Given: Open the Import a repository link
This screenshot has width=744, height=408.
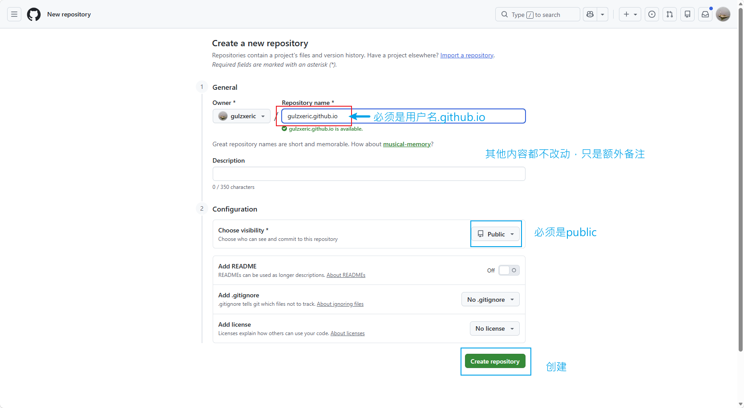Looking at the screenshot, I should 467,55.
